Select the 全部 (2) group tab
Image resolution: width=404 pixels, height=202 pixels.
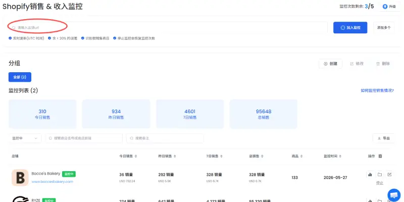20,77
